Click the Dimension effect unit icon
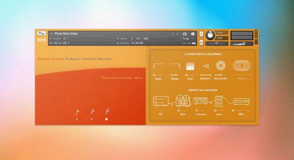Image resolution: width=294 pixels, height=160 pixels. click(200, 102)
